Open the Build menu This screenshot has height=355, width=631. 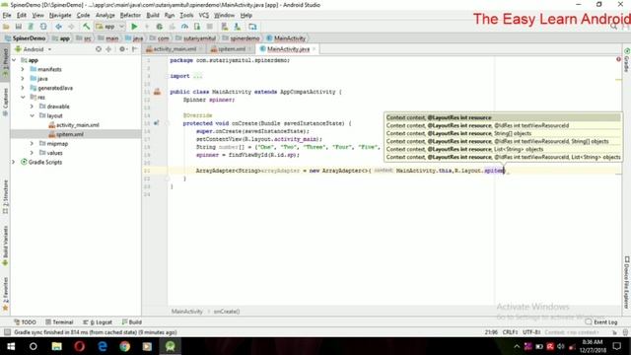(x=153, y=15)
